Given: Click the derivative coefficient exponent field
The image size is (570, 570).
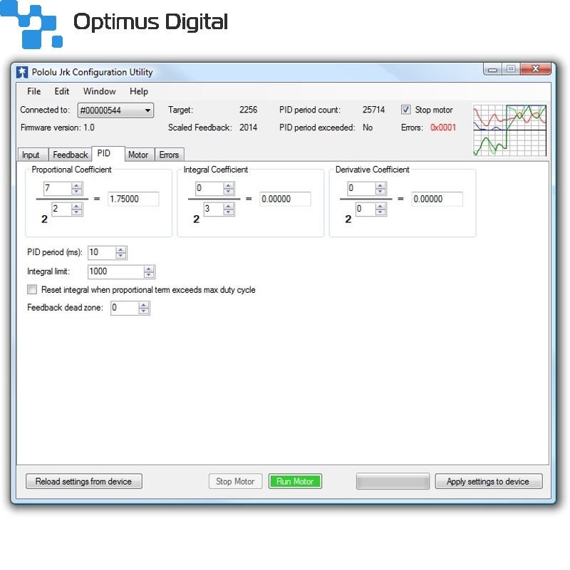Looking at the screenshot, I should (365, 209).
